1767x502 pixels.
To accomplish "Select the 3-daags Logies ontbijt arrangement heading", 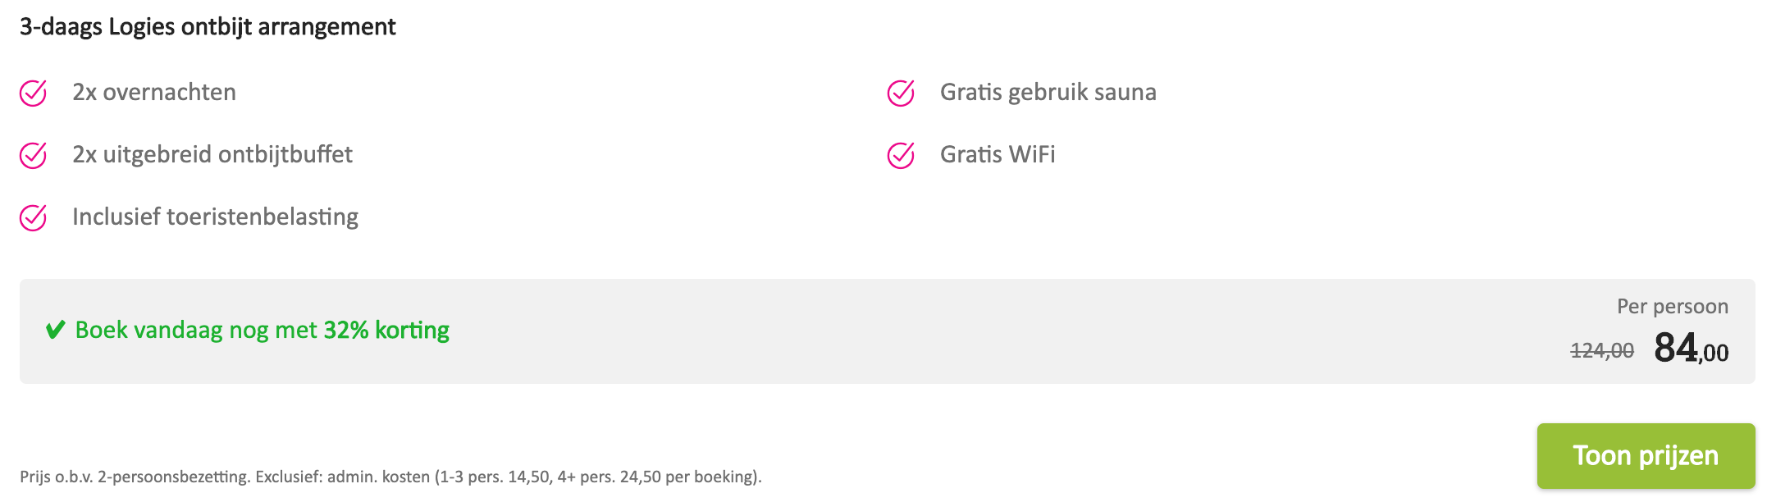I will tap(208, 27).
